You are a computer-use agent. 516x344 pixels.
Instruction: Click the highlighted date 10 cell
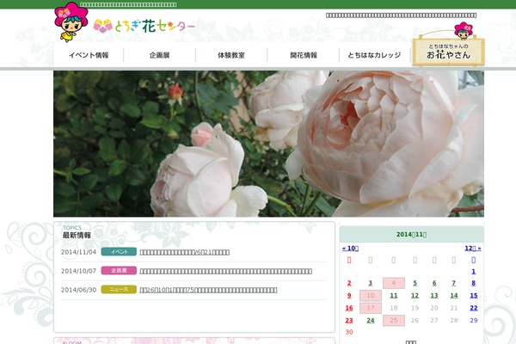click(x=371, y=296)
